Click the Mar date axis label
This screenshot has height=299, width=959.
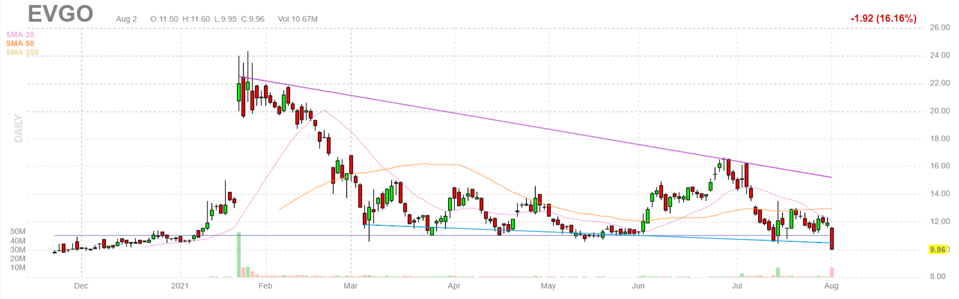351,286
